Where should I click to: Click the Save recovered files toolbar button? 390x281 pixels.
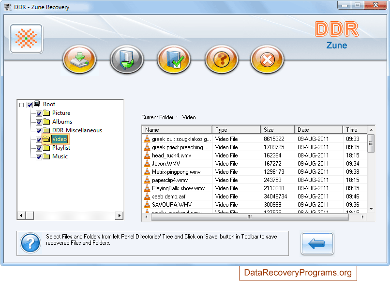point(79,59)
